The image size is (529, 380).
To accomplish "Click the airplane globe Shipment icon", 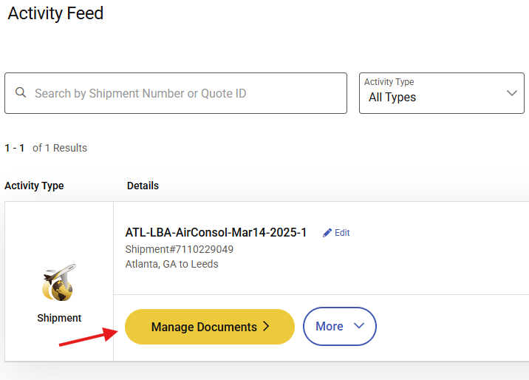I will [59, 282].
